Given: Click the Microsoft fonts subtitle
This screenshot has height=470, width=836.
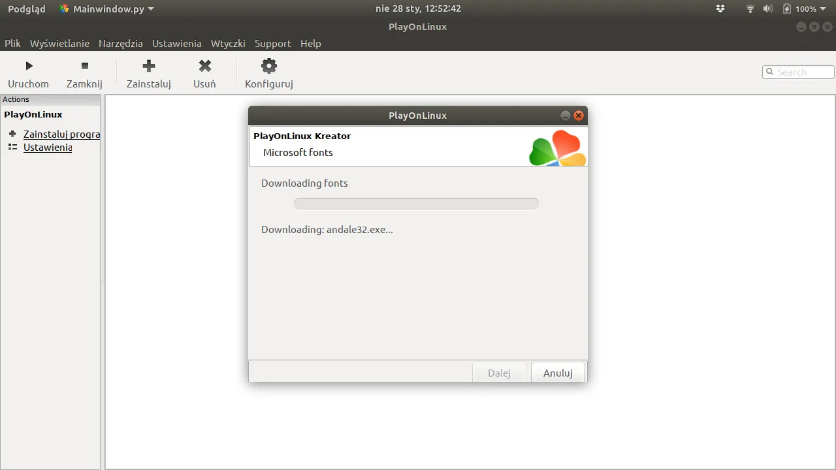Looking at the screenshot, I should tap(298, 153).
